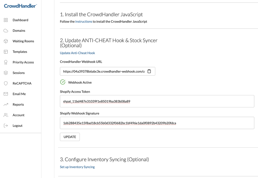Click the Dashboard grid icon
The width and height of the screenshot is (258, 178).
(6, 20)
